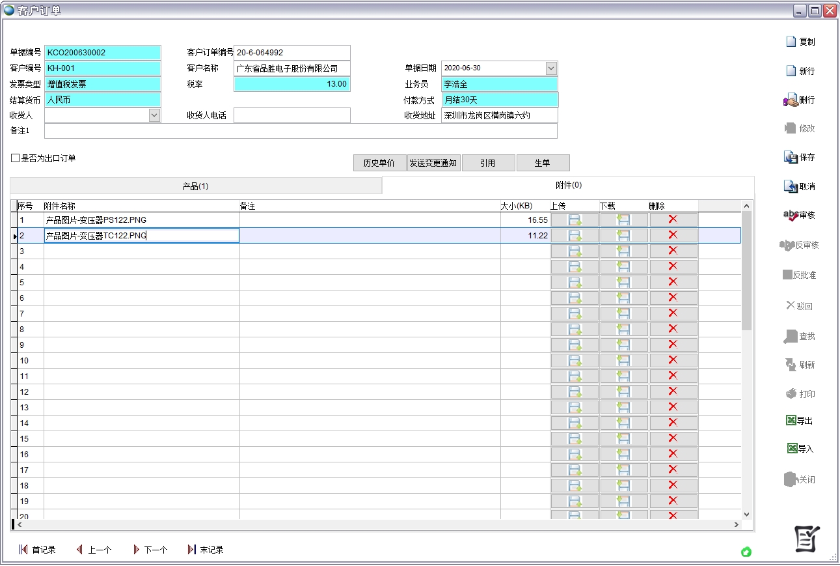
Task: Click the 删除 (delete) icon
Action: (795, 99)
